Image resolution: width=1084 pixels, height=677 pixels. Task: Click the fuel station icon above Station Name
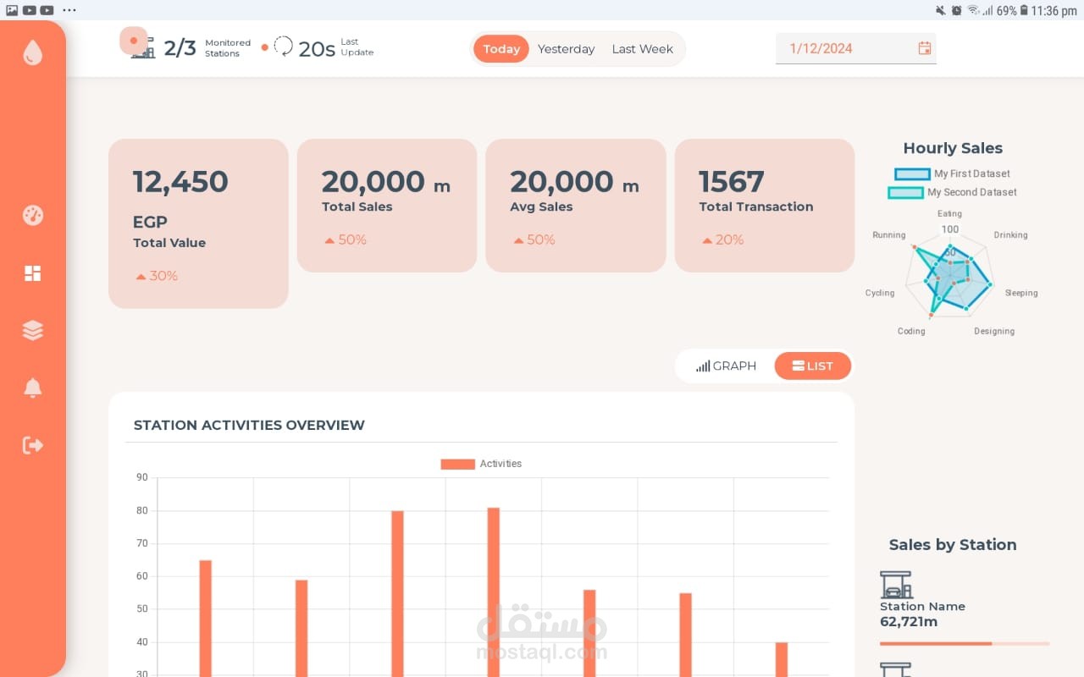point(896,585)
